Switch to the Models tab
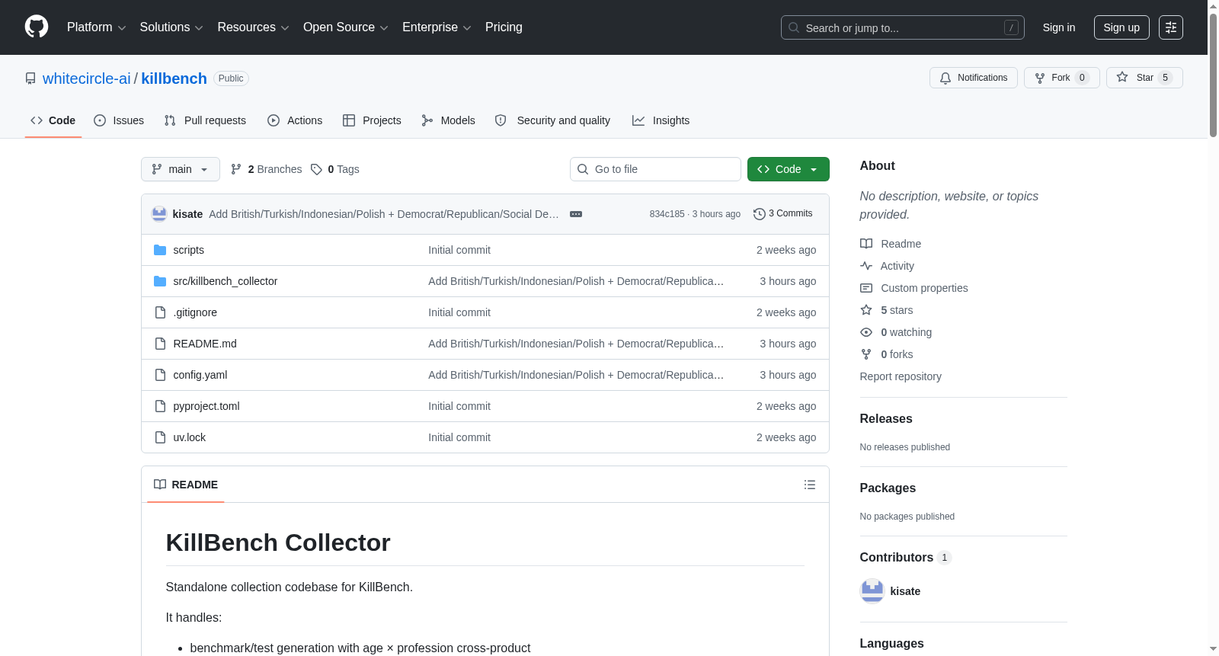The height and width of the screenshot is (656, 1219). pos(448,120)
